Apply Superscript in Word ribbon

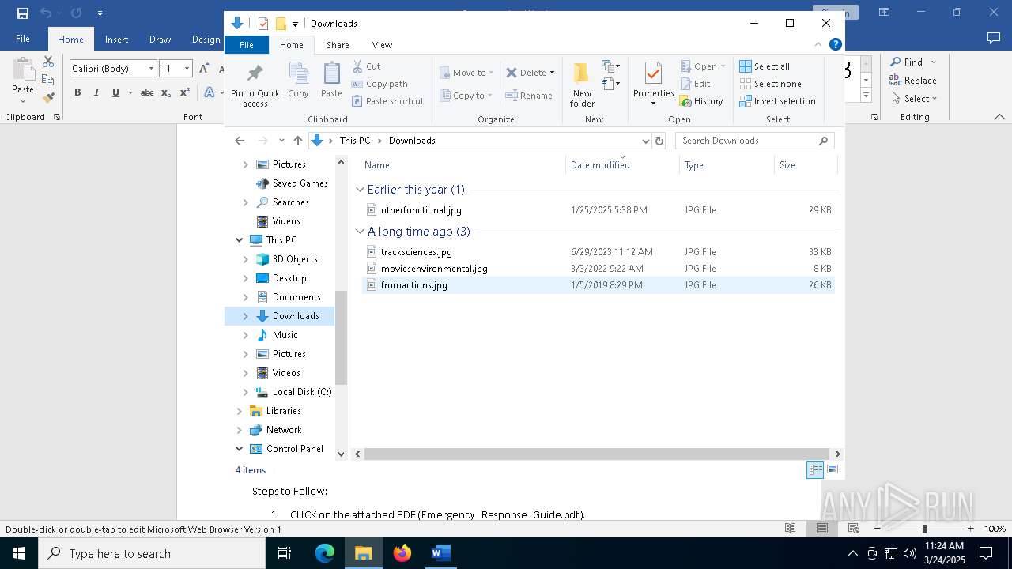point(185,92)
